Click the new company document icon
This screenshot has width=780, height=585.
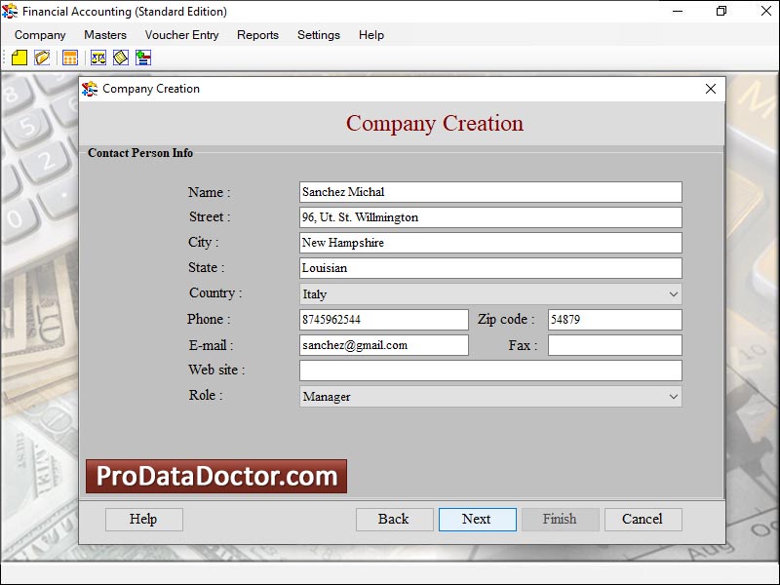tap(19, 58)
